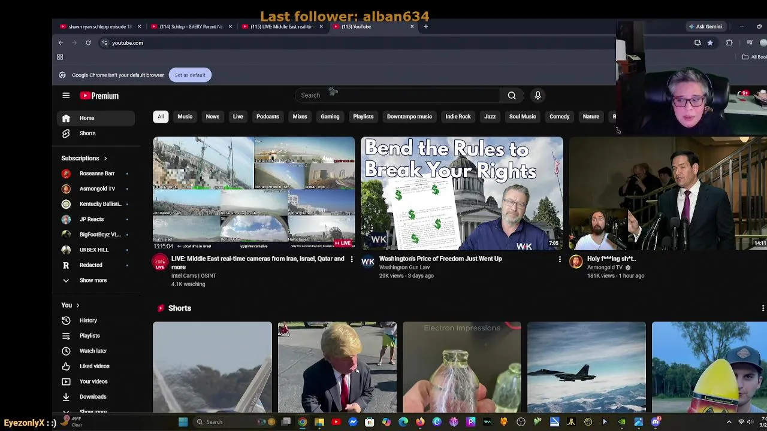
Task: Select the Jazz filter chip
Action: [490, 117]
